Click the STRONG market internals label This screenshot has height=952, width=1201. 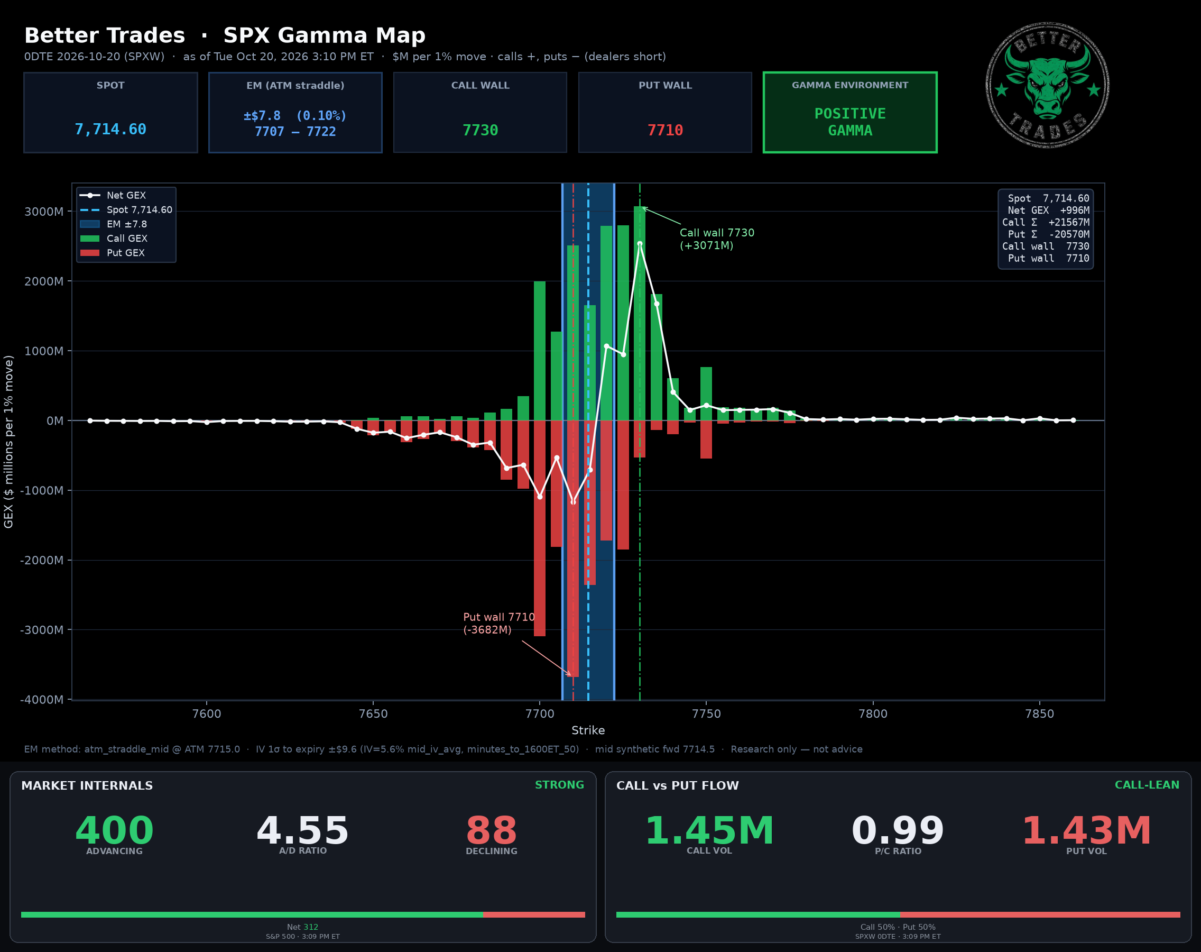click(x=559, y=785)
